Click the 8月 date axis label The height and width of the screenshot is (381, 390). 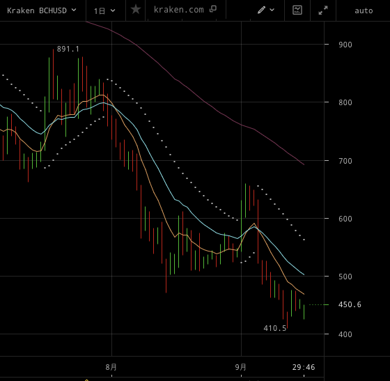(x=111, y=367)
